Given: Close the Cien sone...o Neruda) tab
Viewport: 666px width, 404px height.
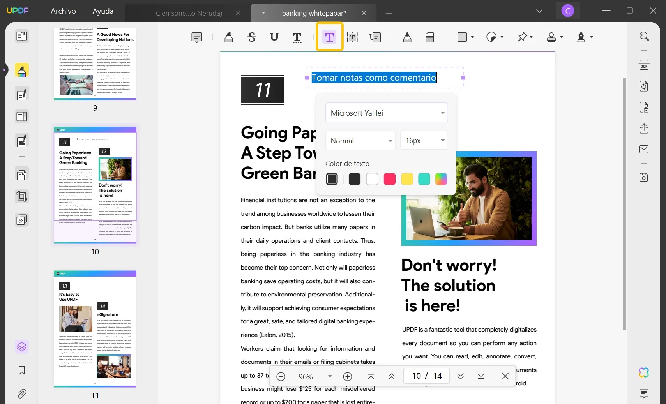Looking at the screenshot, I should (238, 13).
